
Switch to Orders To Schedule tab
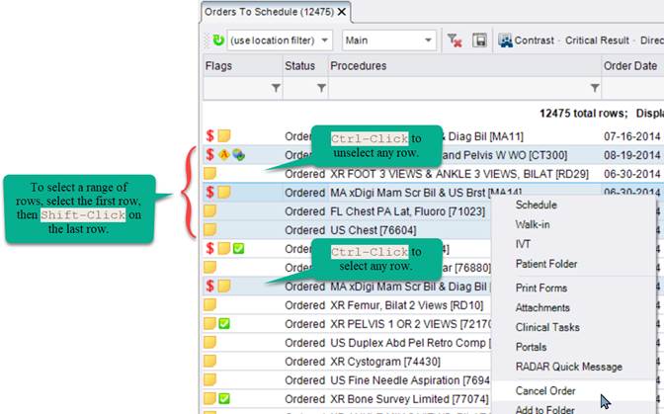(x=268, y=11)
